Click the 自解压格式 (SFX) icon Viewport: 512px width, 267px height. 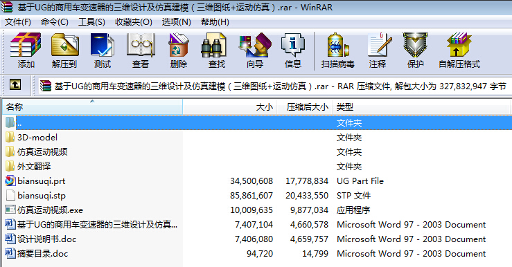click(459, 46)
